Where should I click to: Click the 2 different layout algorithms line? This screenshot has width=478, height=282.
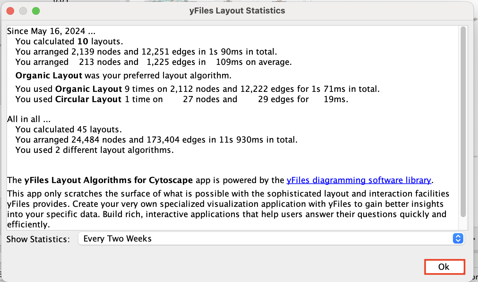[x=95, y=150]
